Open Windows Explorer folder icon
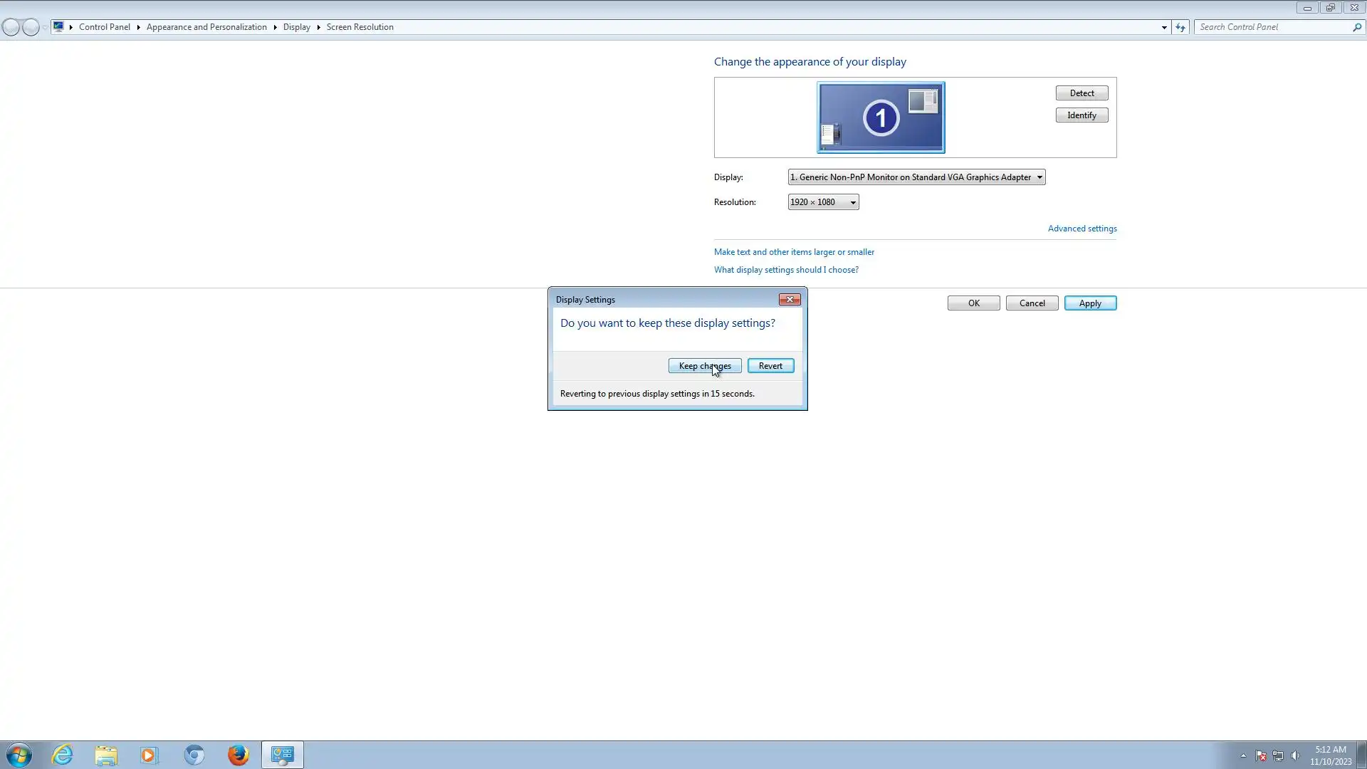 point(106,755)
